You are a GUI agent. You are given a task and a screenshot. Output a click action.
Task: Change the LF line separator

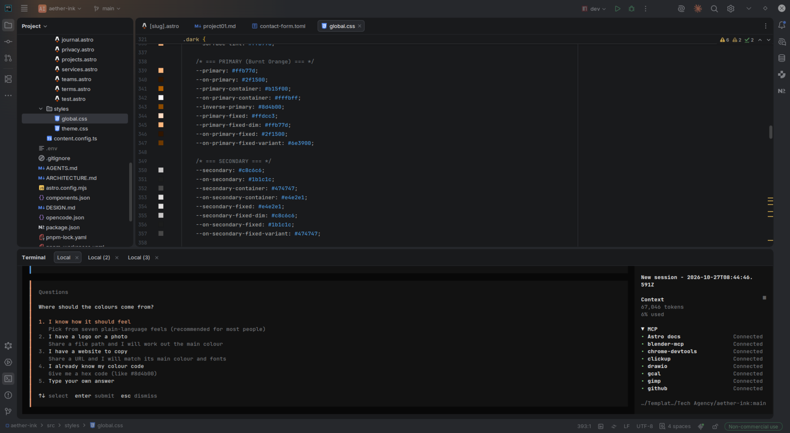tap(627, 426)
